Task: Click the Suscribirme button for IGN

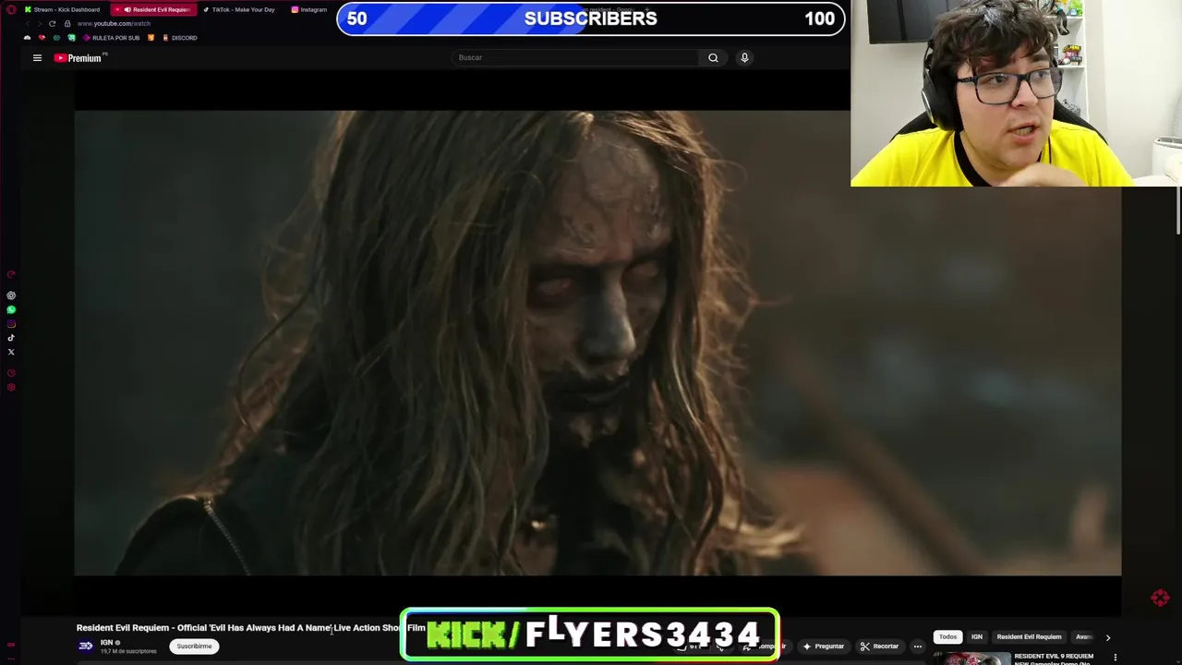Action: (194, 647)
